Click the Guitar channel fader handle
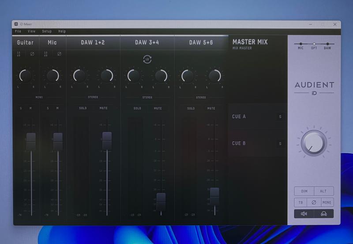The width and height of the screenshot is (353, 244). (31, 141)
